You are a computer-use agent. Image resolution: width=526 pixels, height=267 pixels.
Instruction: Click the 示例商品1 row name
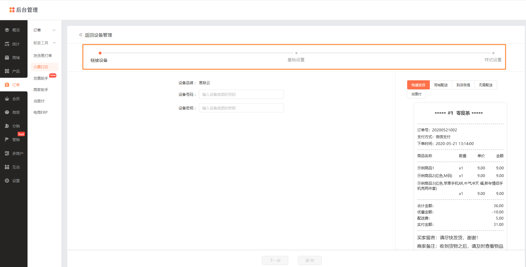tap(426, 168)
